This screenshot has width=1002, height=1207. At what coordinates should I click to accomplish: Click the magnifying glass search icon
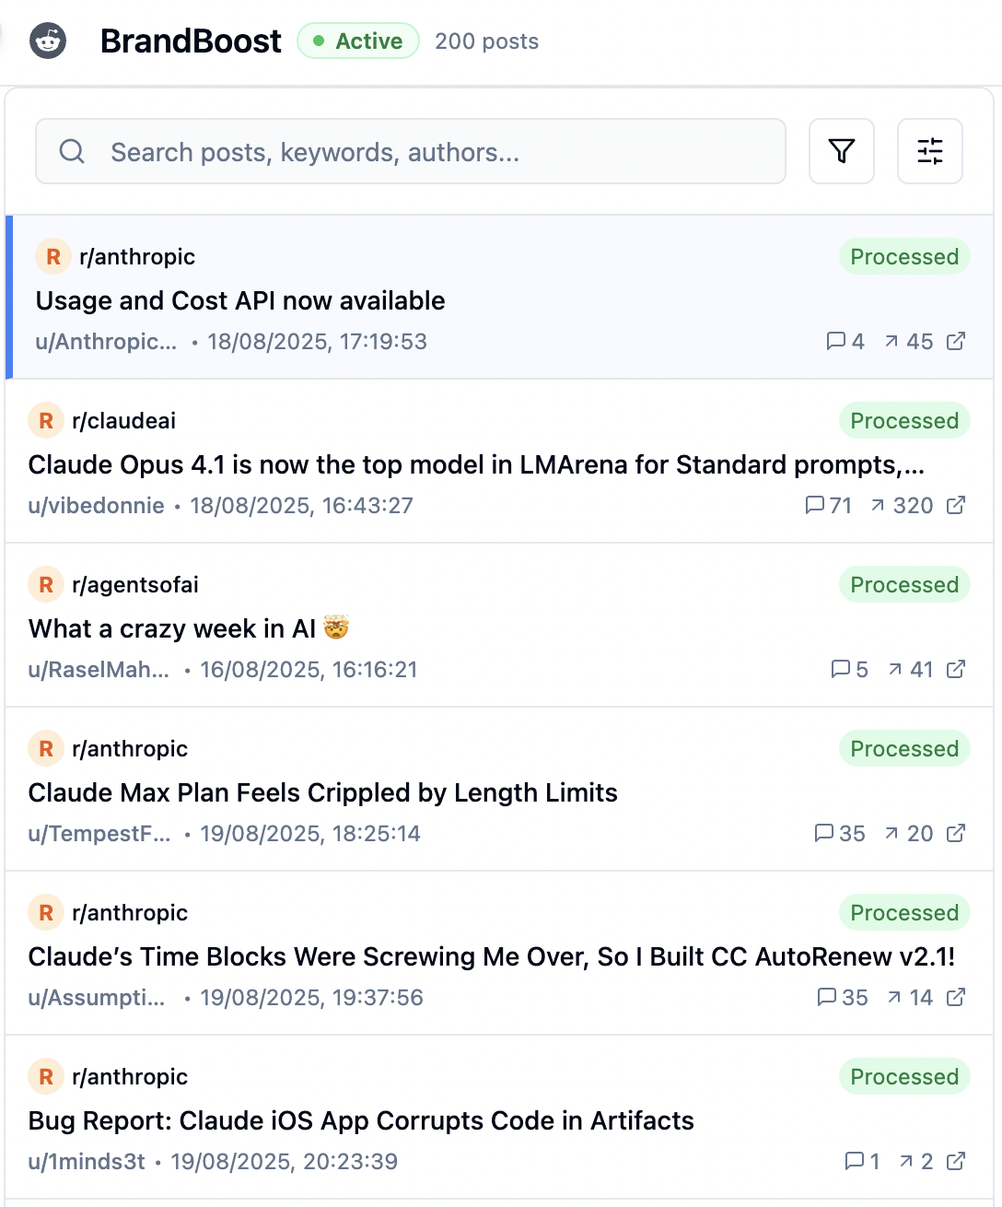[x=71, y=151]
